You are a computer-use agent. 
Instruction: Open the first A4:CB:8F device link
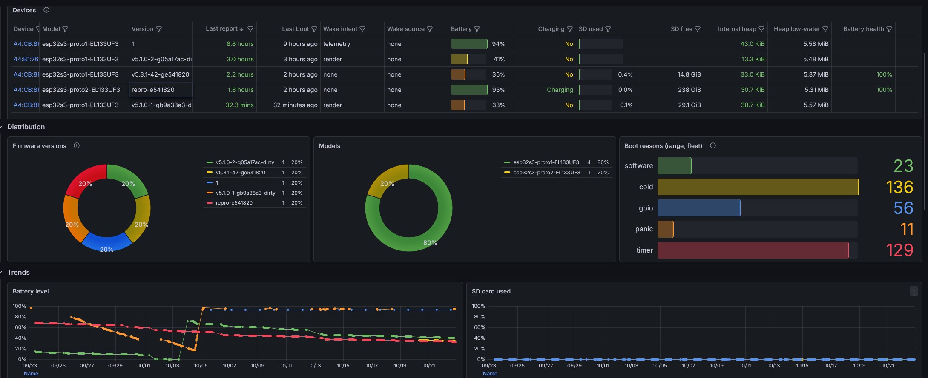coord(26,44)
